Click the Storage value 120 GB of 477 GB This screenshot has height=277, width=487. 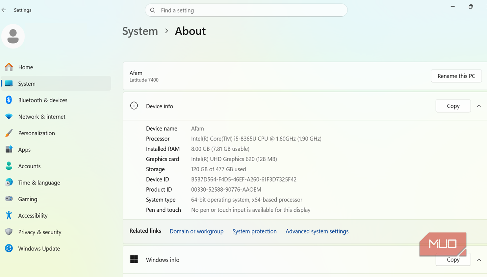coord(218,169)
